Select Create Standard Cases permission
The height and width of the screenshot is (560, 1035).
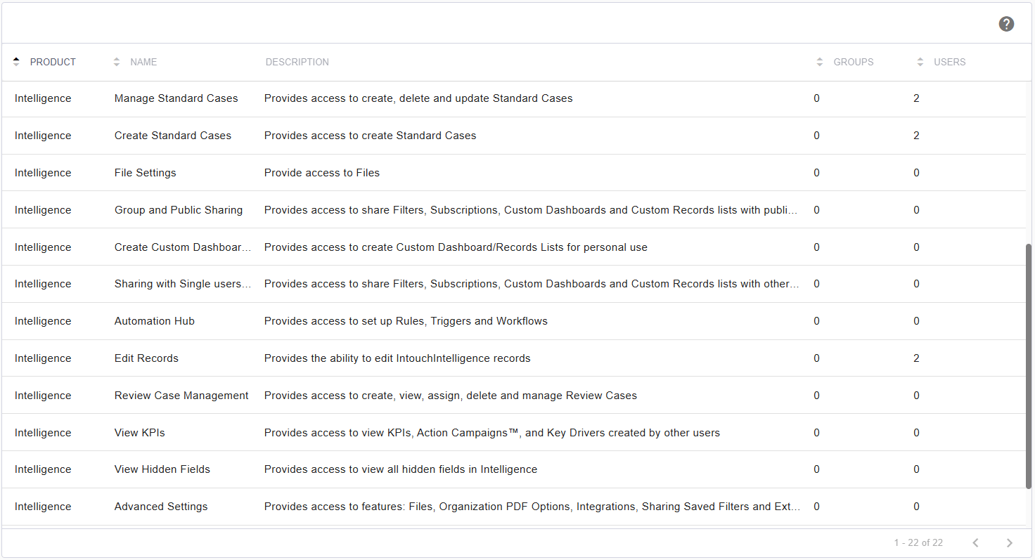(x=172, y=136)
